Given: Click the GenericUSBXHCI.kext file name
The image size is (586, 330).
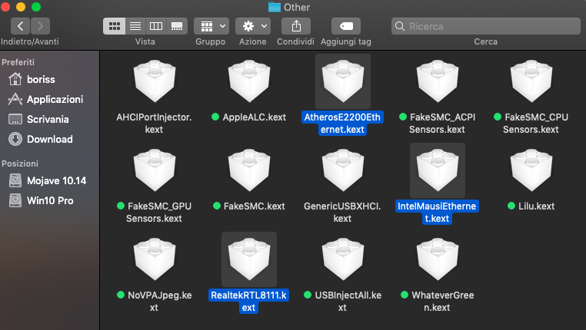Looking at the screenshot, I should click(342, 212).
